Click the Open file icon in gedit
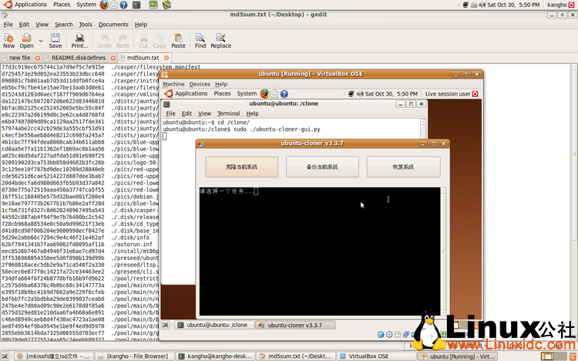Screen dimensions: 578x361 point(26,41)
